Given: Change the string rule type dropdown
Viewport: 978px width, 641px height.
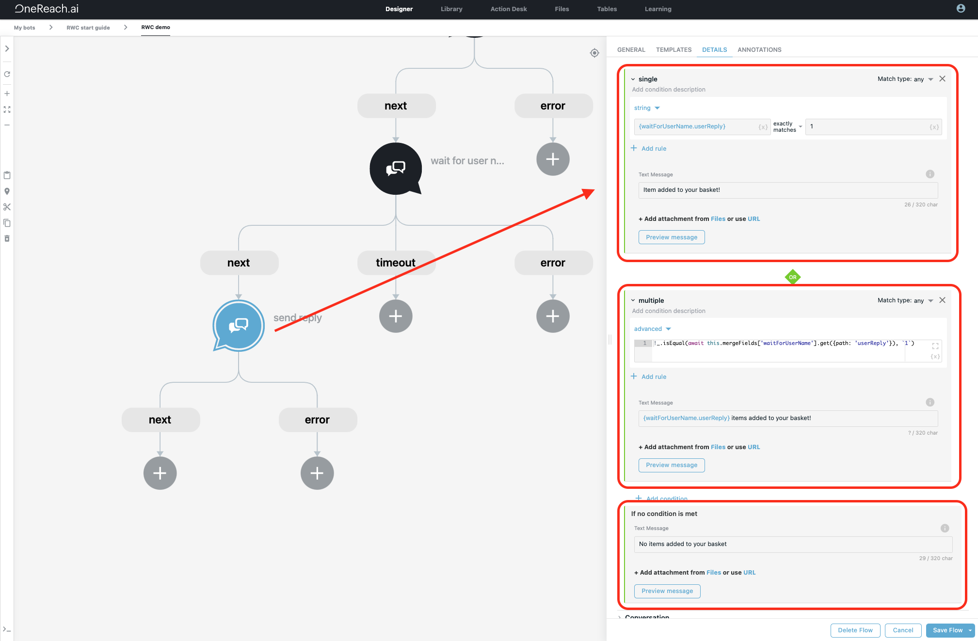Looking at the screenshot, I should tap(647, 108).
